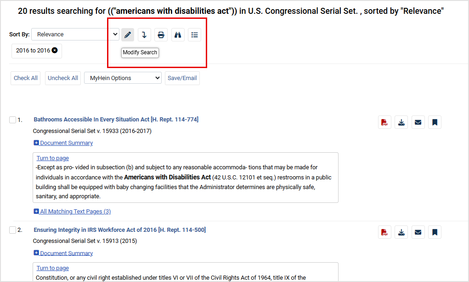
Task: Download the Bathrooms Accessible In Every Situation result
Action: pyautogui.click(x=401, y=122)
